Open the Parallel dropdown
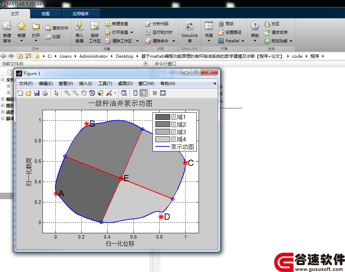345x272 pixels. tap(231, 41)
